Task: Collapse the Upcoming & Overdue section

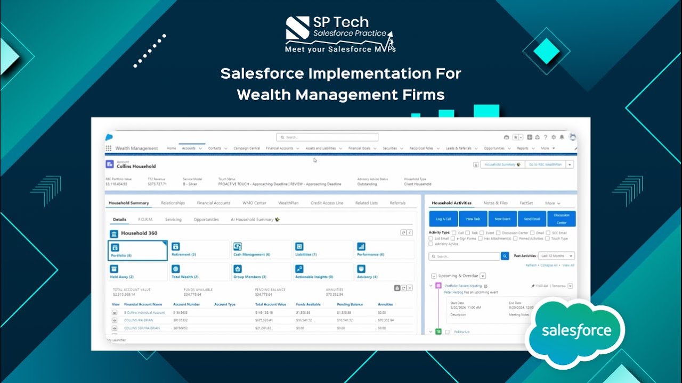Action: click(433, 276)
